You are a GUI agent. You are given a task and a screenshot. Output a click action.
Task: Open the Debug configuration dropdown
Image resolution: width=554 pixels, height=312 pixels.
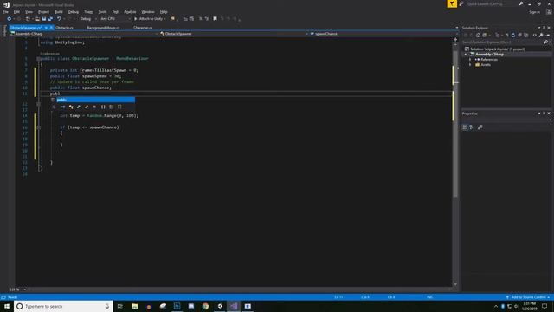click(87, 19)
